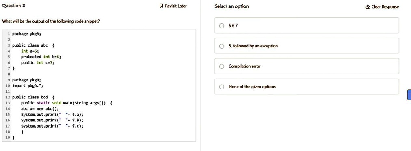Click the 'Compilation error' answer label text
The image size is (411, 151).
pos(244,66)
